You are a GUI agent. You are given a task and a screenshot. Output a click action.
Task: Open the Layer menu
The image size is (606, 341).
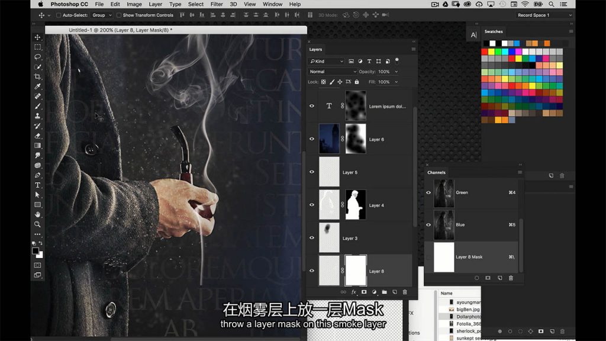[156, 4]
